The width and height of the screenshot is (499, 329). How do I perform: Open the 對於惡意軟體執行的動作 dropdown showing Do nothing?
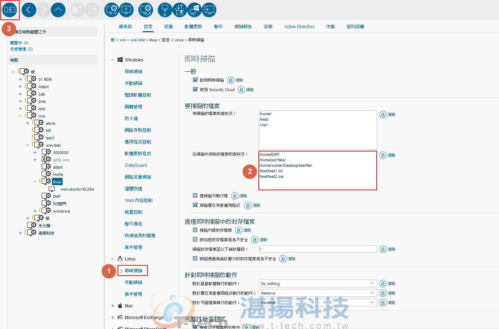[317, 284]
